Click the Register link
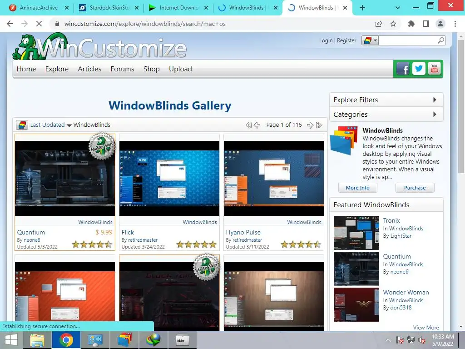465x349 pixels. click(x=346, y=40)
